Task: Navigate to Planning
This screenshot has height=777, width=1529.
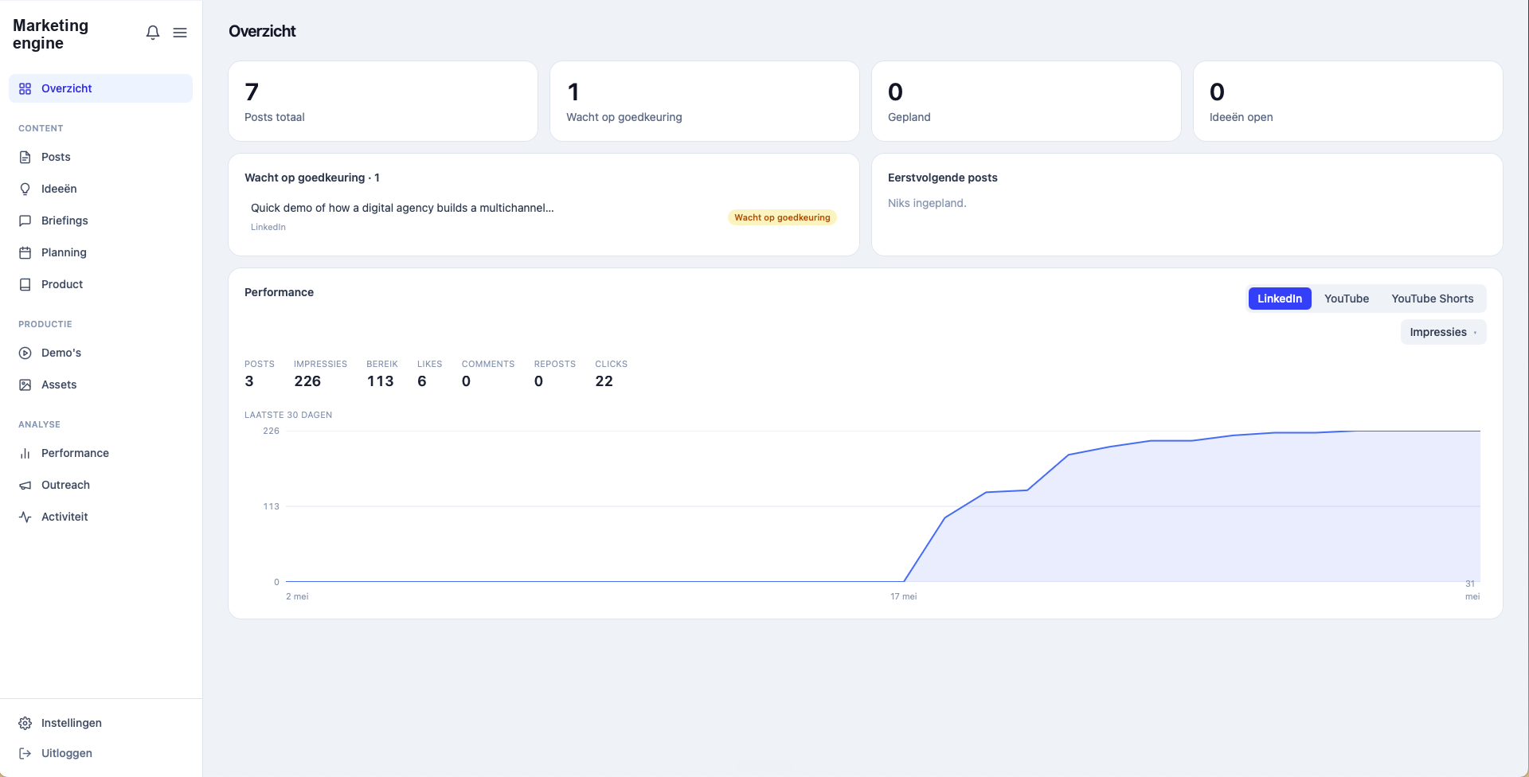Action: coord(100,252)
